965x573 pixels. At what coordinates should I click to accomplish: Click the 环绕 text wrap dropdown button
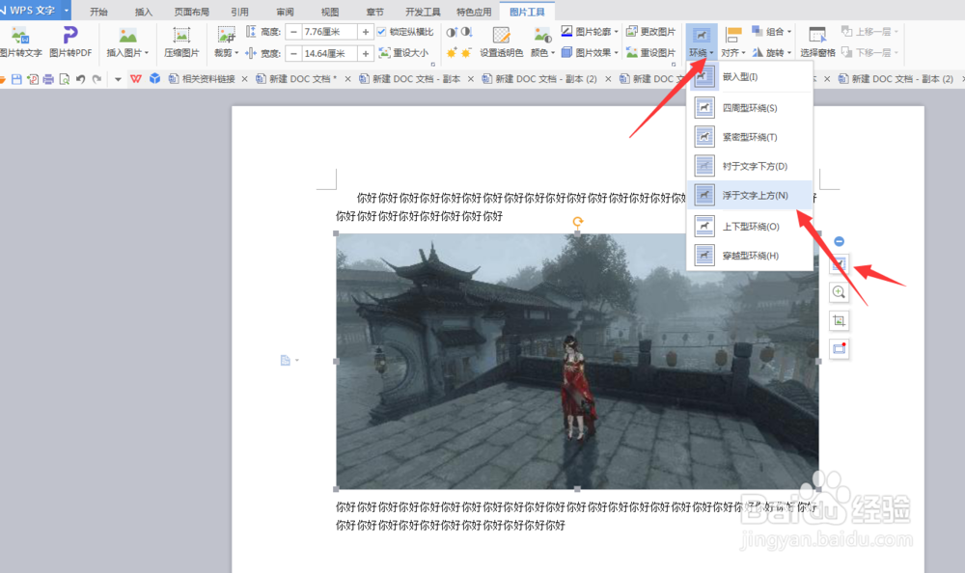(x=702, y=41)
